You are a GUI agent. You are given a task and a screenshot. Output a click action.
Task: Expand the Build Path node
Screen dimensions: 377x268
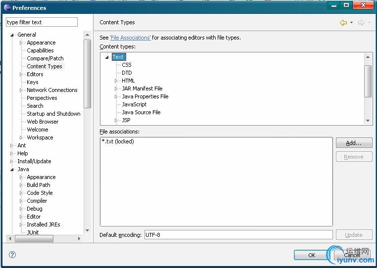tap(21, 185)
